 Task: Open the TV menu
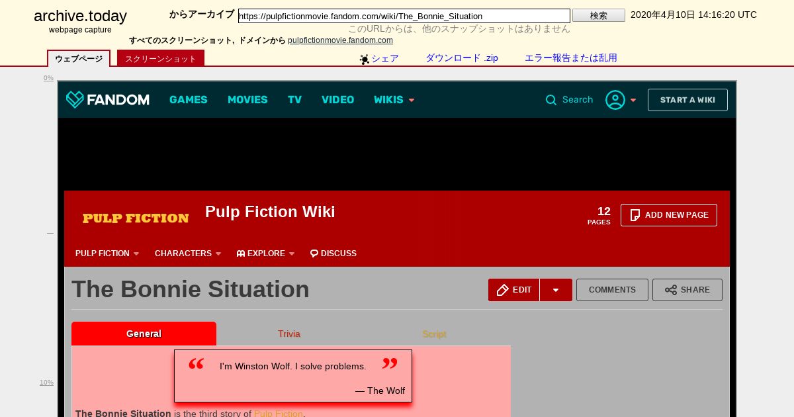coord(294,100)
